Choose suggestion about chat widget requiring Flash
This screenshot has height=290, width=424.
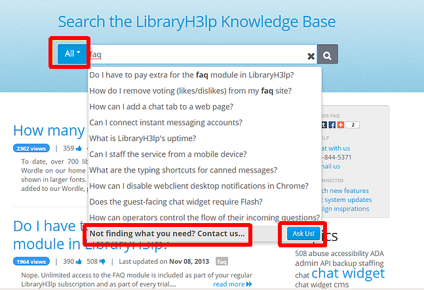pyautogui.click(x=176, y=201)
